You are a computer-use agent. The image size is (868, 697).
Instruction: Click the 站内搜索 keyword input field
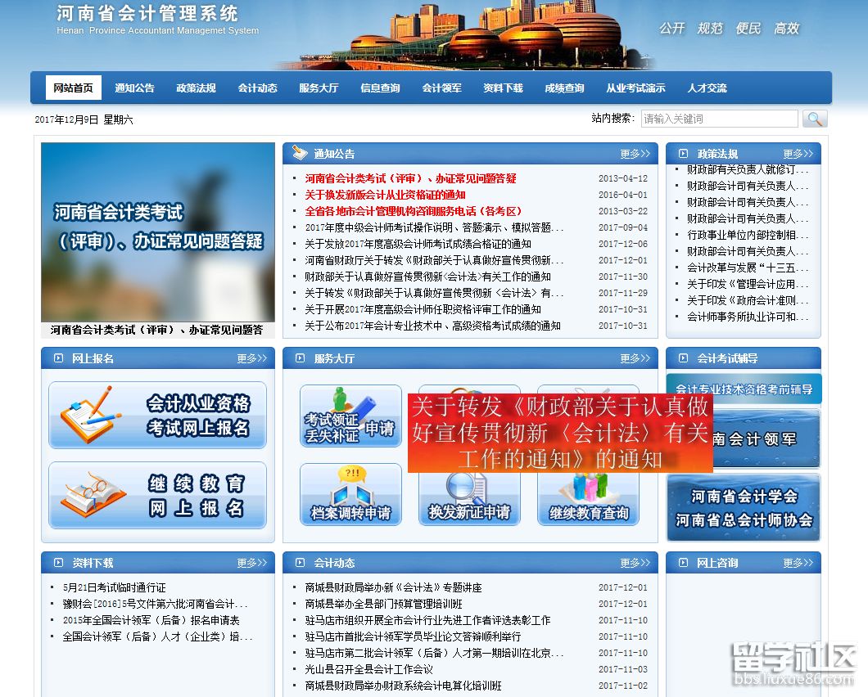click(720, 119)
